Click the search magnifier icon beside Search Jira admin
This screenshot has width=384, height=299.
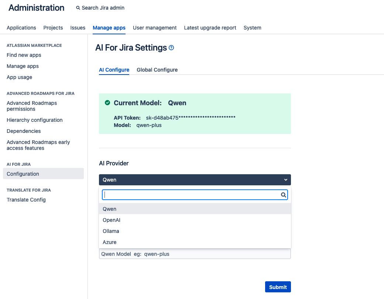[78, 8]
